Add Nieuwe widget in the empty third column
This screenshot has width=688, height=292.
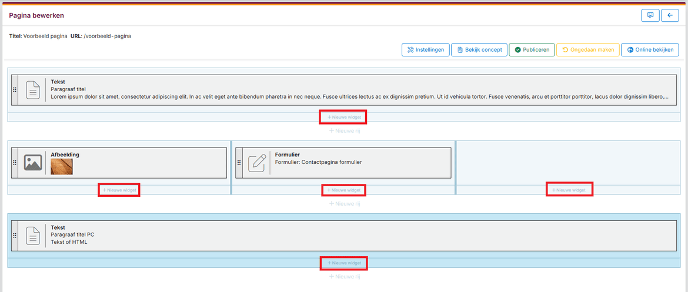click(569, 190)
